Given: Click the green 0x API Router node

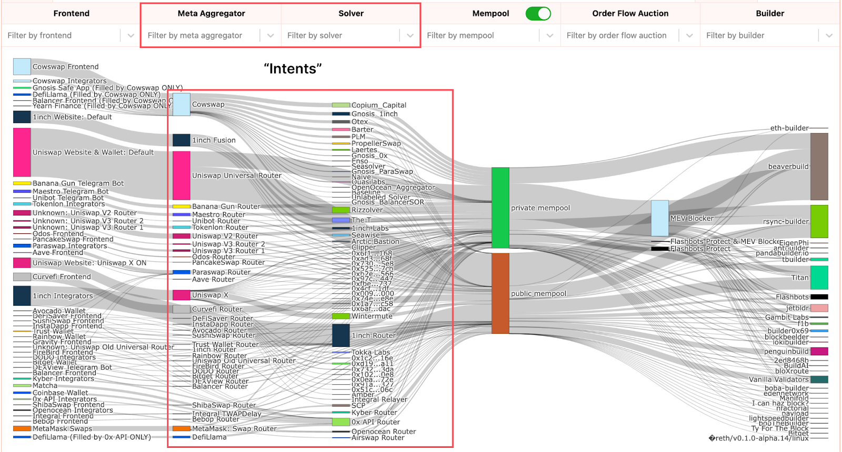Looking at the screenshot, I should point(341,422).
